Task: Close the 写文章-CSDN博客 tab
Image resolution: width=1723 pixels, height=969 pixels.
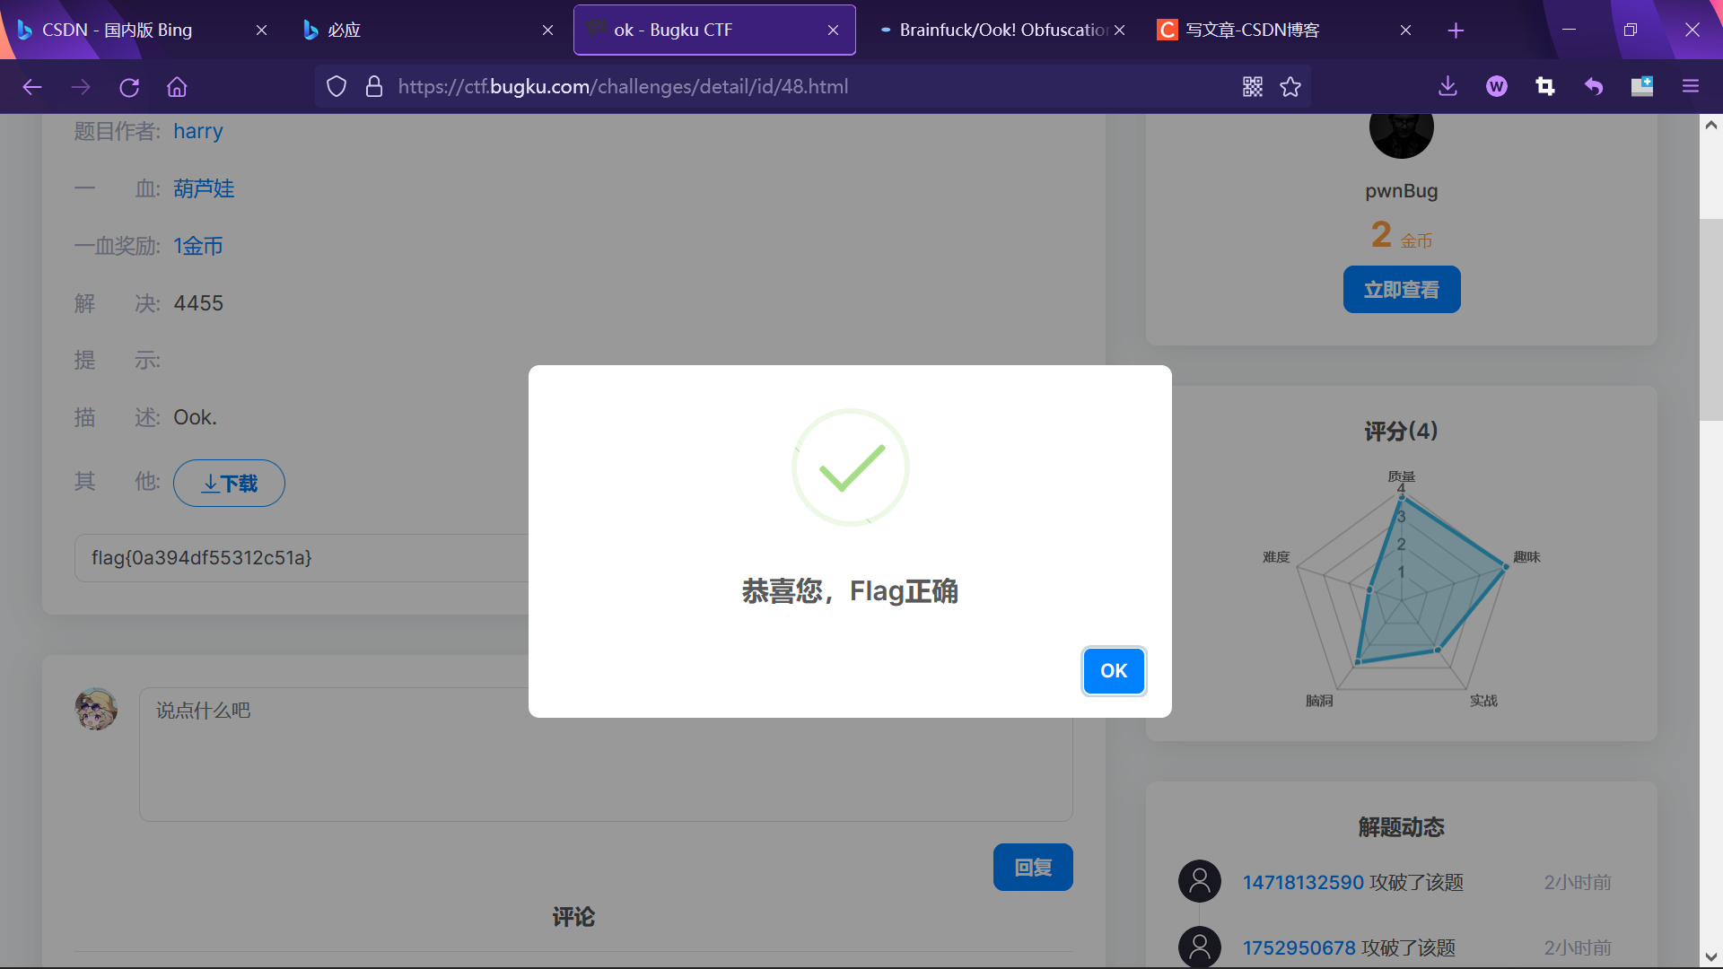Action: (x=1405, y=31)
